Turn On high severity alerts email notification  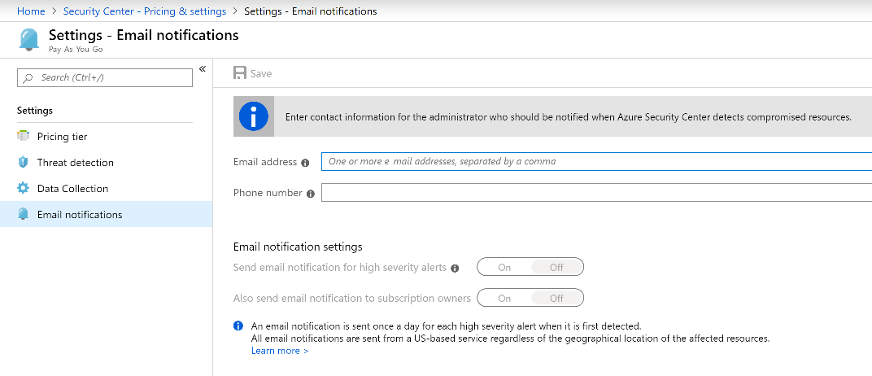point(504,268)
